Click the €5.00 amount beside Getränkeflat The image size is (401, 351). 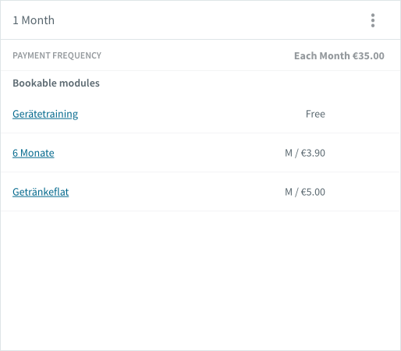[x=313, y=192]
